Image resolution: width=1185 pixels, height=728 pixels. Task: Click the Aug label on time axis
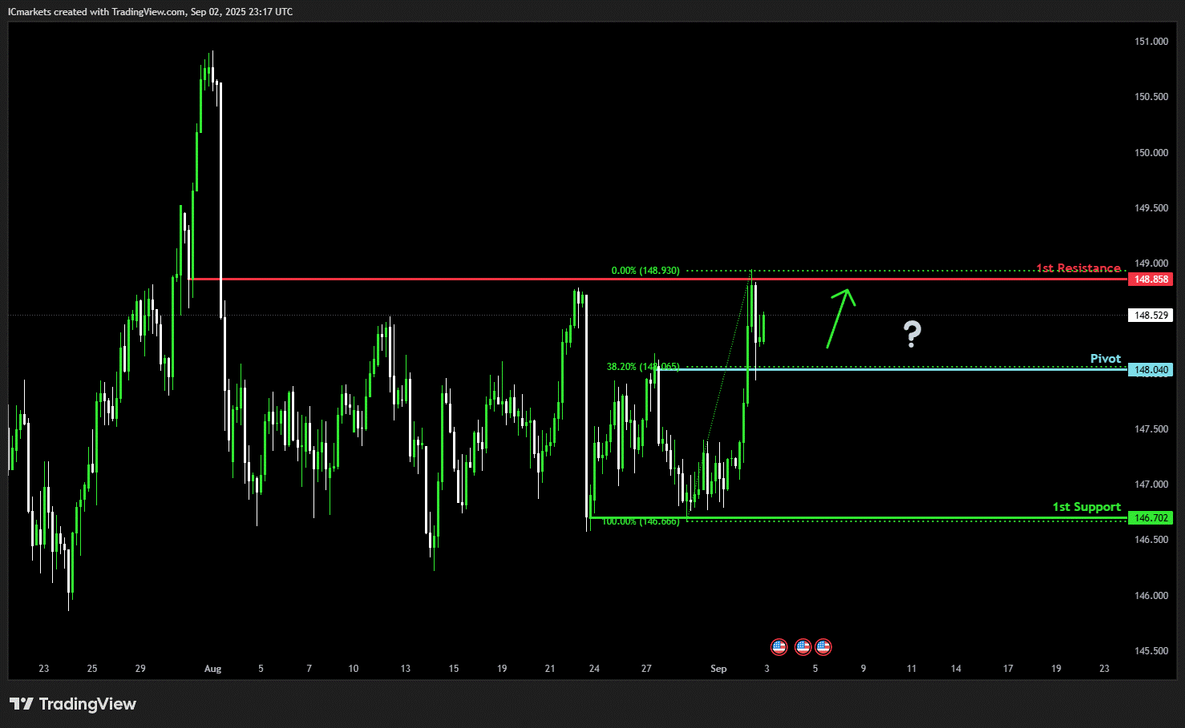(x=212, y=669)
